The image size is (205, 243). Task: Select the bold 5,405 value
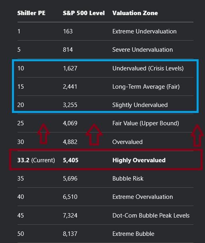[71, 160]
